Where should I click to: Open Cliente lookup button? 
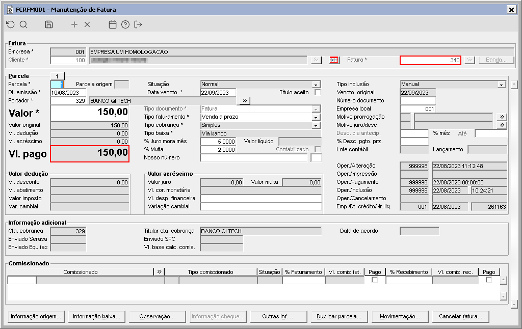316,60
